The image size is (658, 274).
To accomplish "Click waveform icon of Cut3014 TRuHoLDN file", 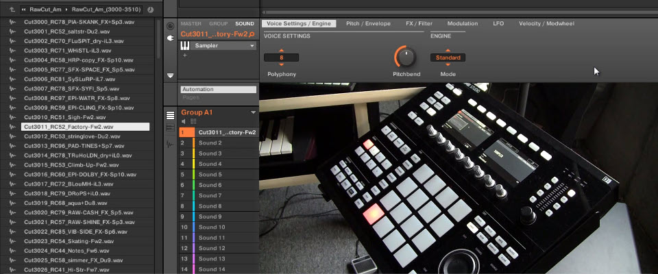I will point(12,155).
